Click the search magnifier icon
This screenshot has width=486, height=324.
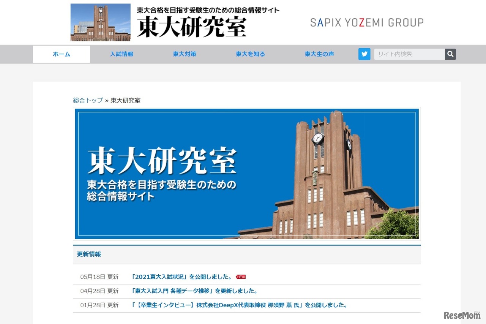pyautogui.click(x=450, y=54)
